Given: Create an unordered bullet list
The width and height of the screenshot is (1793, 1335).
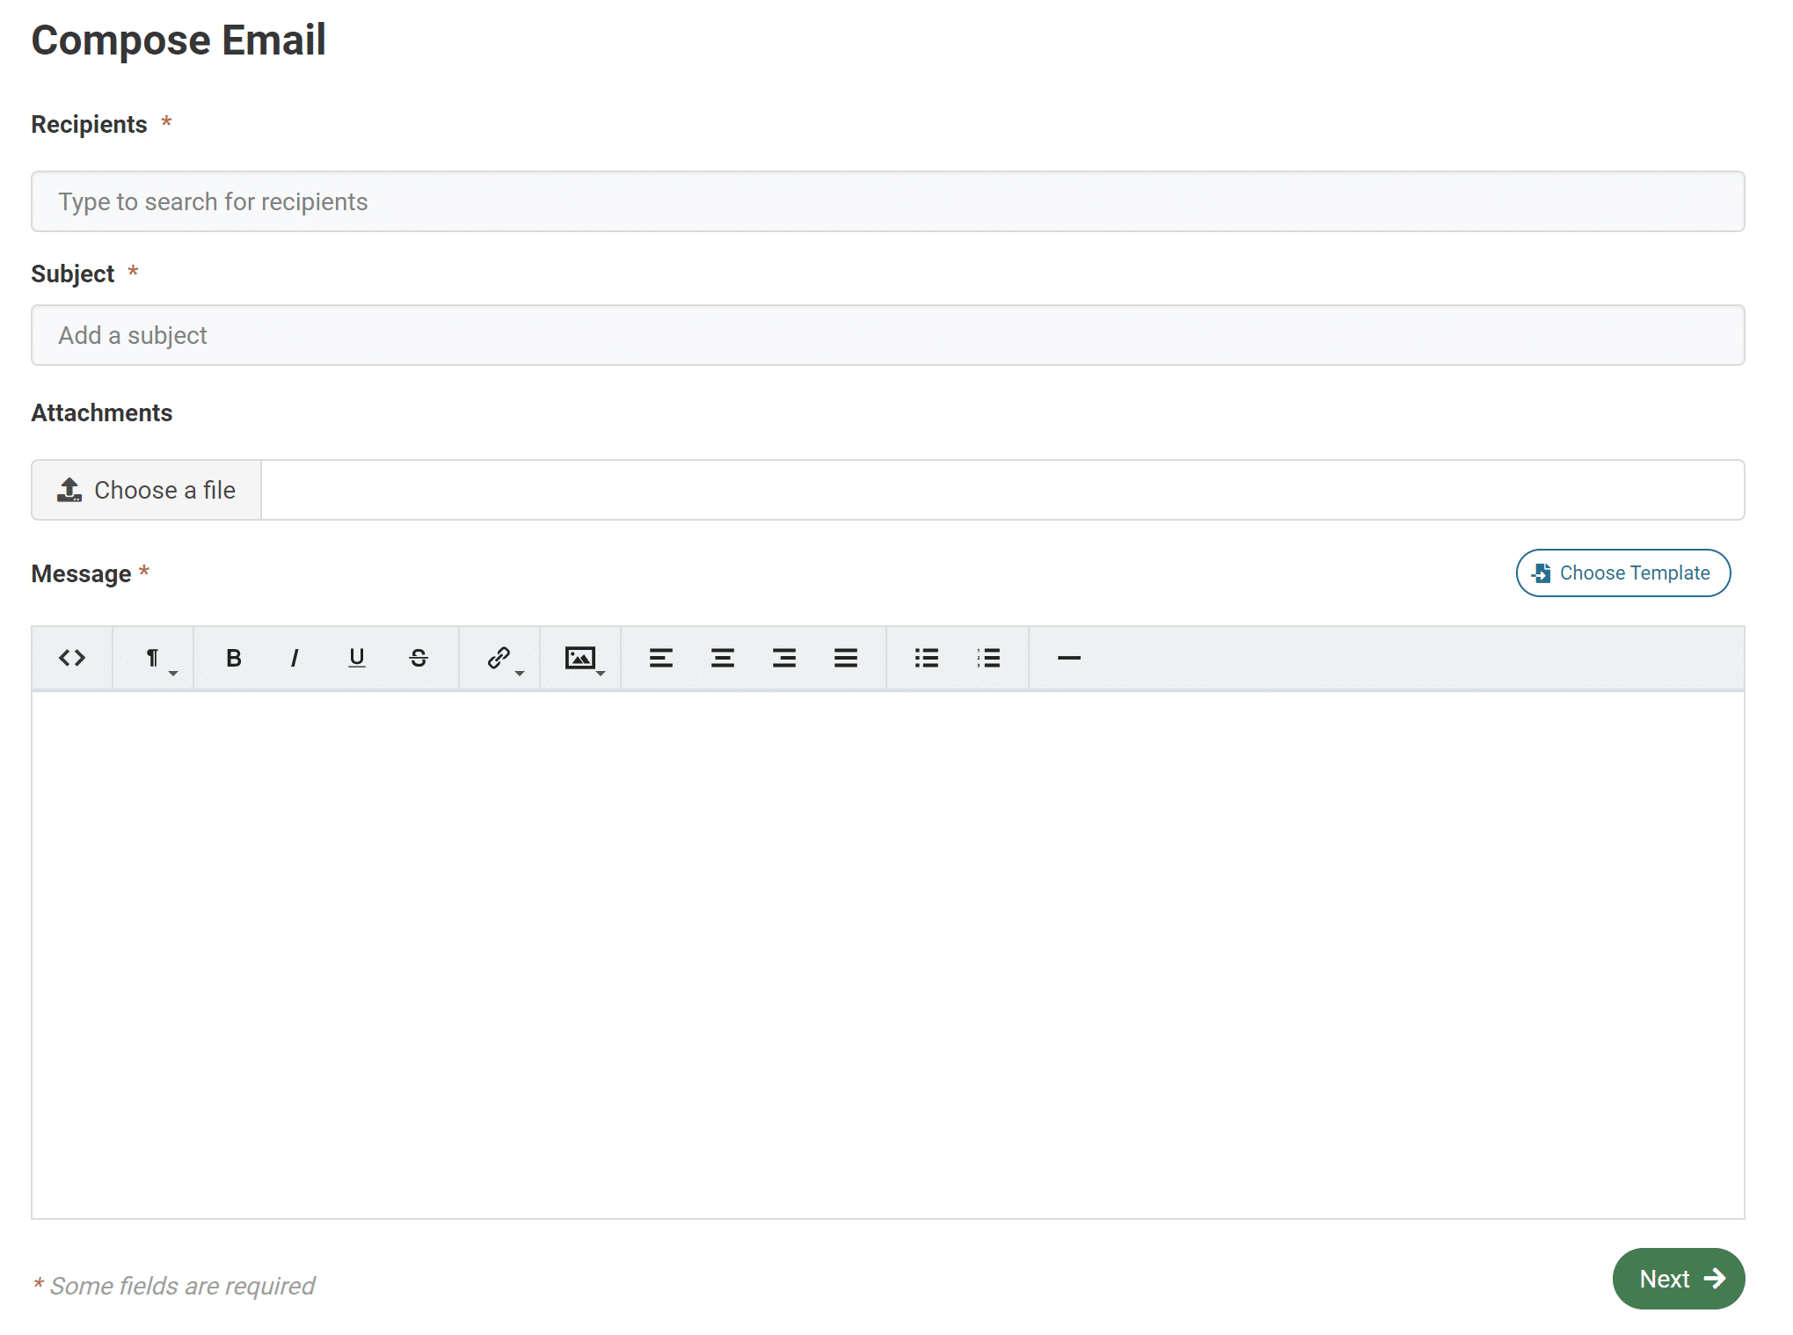Looking at the screenshot, I should pyautogui.click(x=926, y=657).
